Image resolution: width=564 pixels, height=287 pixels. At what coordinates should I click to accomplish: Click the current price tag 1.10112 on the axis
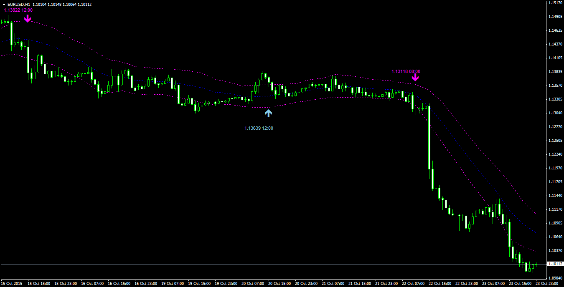coord(555,264)
